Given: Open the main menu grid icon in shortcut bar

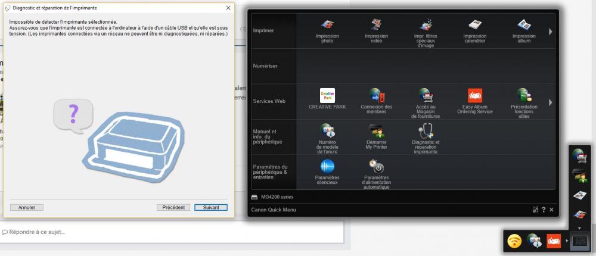Looking at the screenshot, I should point(580,241).
